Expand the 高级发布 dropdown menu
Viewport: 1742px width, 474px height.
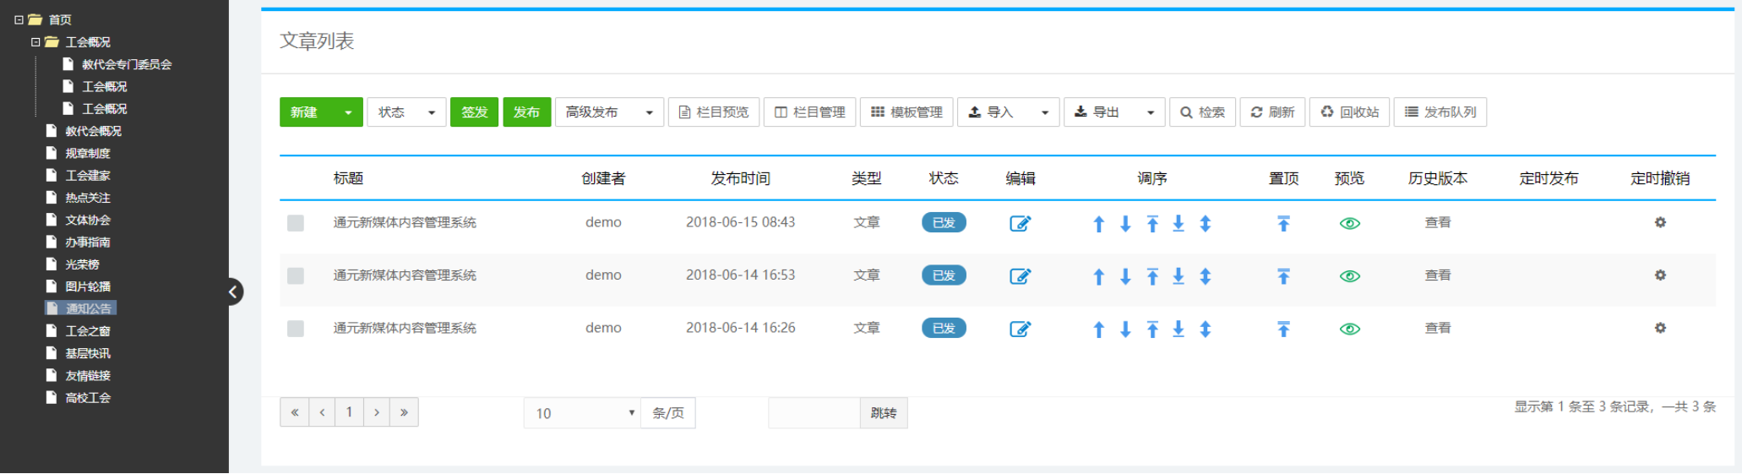click(x=608, y=112)
